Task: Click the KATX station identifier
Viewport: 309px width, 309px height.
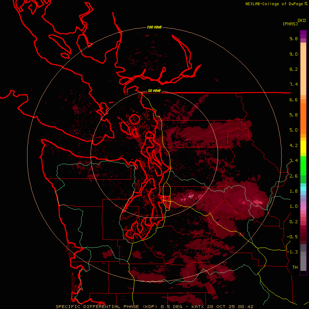Action: [x=198, y=307]
